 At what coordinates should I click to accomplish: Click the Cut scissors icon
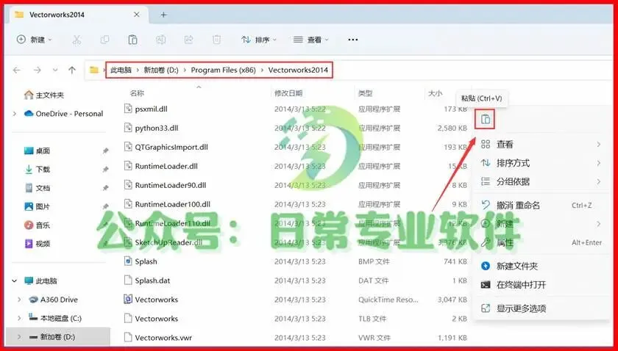pos(77,40)
